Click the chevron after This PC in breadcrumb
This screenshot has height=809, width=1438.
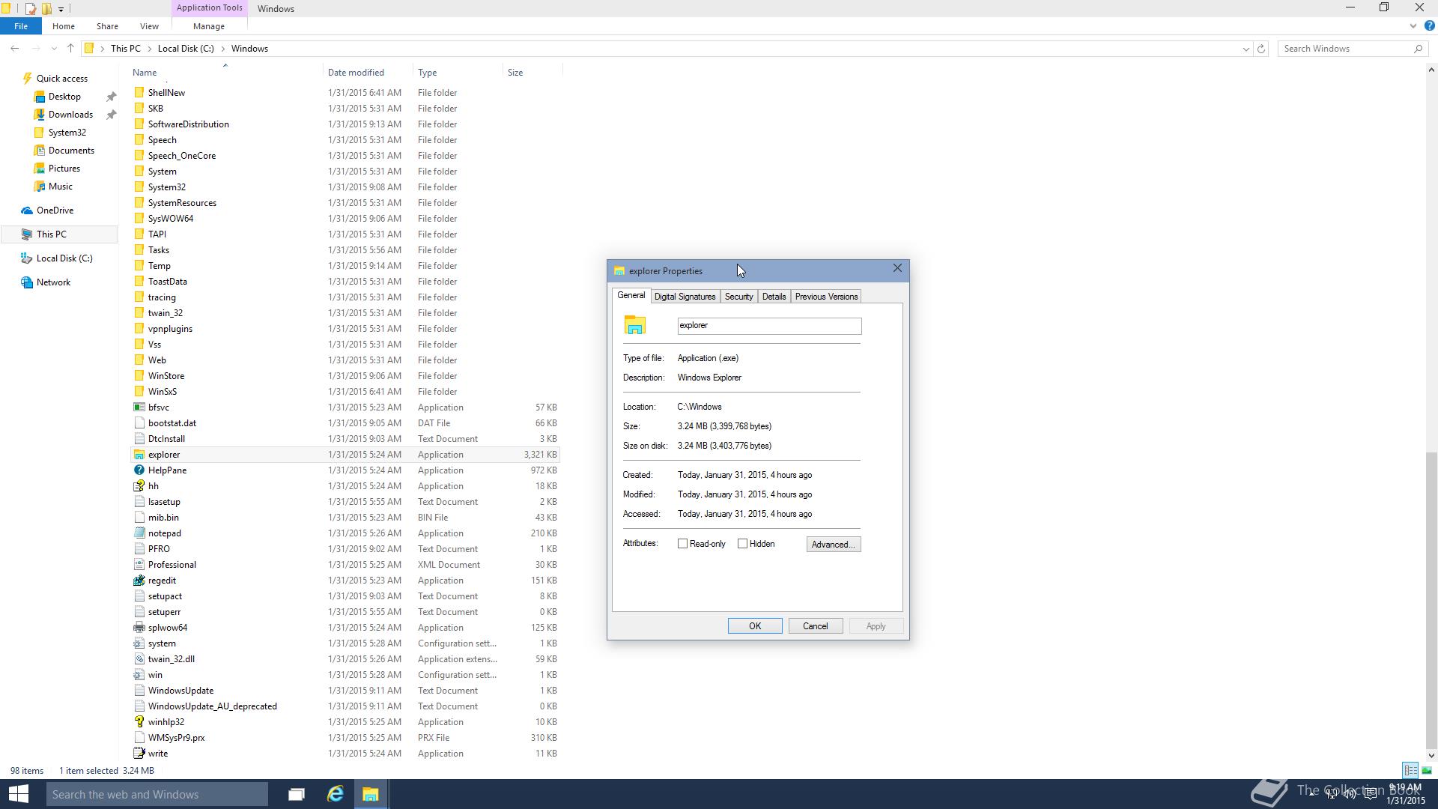(x=149, y=49)
